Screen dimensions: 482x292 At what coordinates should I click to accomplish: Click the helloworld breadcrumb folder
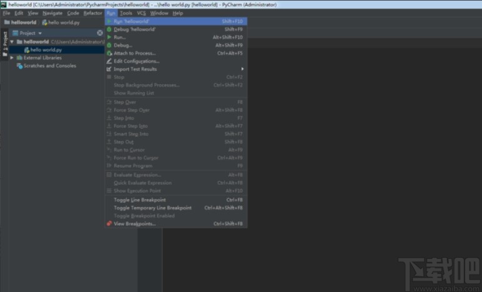(x=20, y=22)
